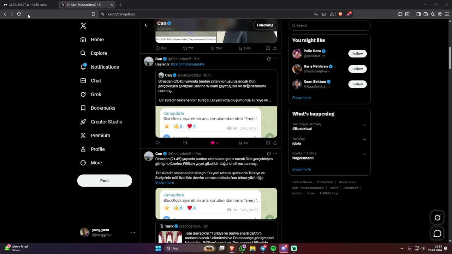The height and width of the screenshot is (254, 452).
Task: Toggle the Following button for Can
Action: (x=265, y=25)
